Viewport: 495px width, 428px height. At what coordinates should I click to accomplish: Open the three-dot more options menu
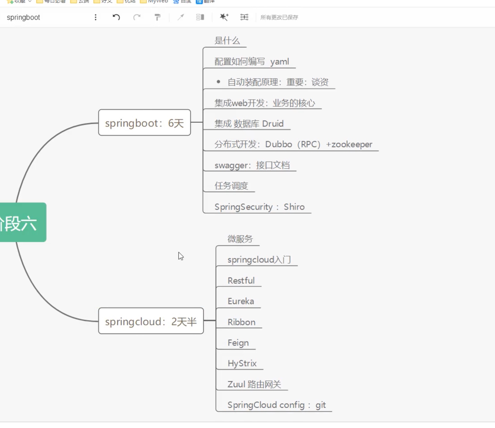(95, 17)
